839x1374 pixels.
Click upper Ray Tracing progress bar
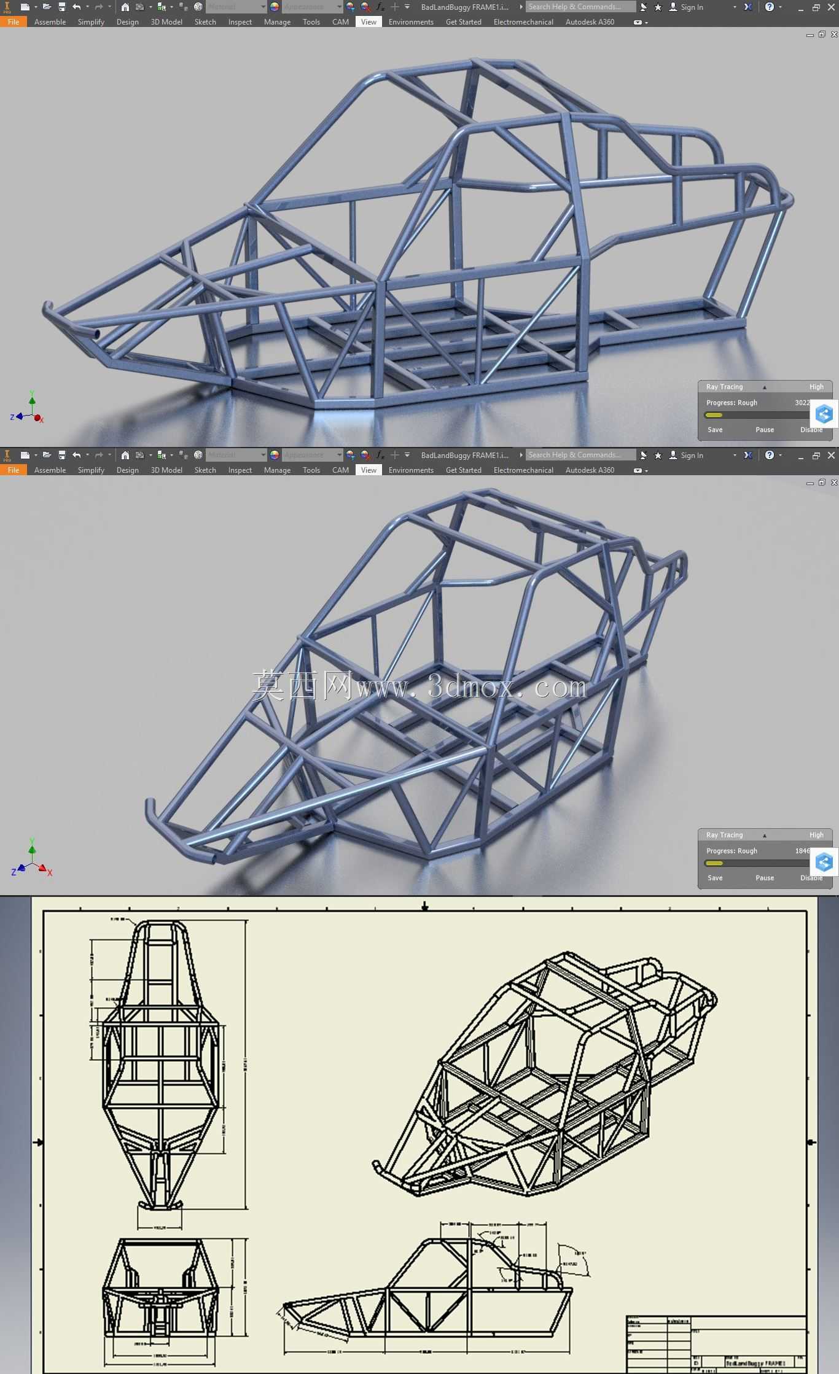click(757, 415)
